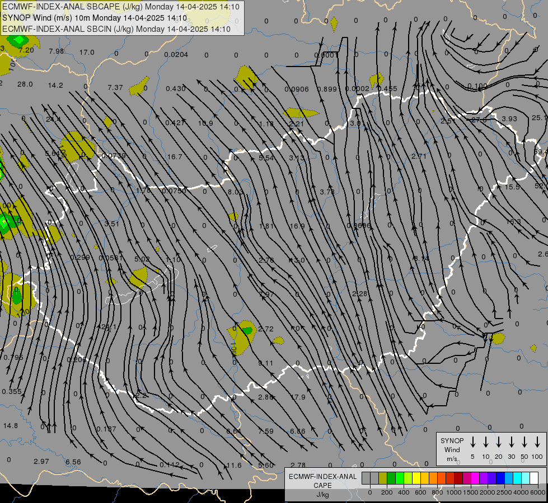Click the 14.8 value on the map
The height and width of the screenshot is (503, 548).
pos(11,425)
